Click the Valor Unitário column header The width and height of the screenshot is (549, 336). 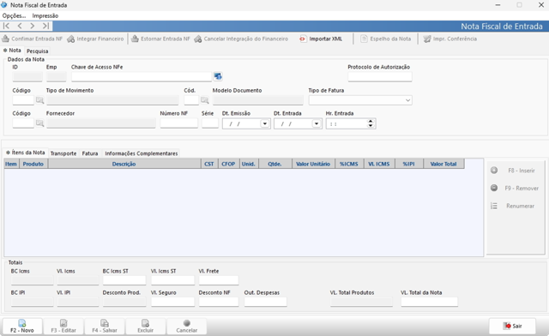[x=313, y=164]
